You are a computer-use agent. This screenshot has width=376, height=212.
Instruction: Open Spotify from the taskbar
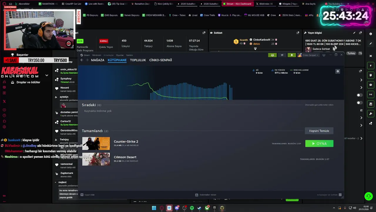click(x=192, y=208)
